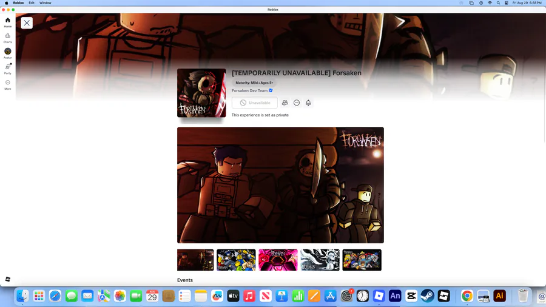
Task: Open Spotlight search in menu bar
Action: click(498, 3)
